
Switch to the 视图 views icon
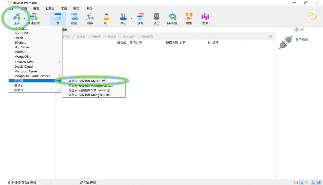click(74, 17)
